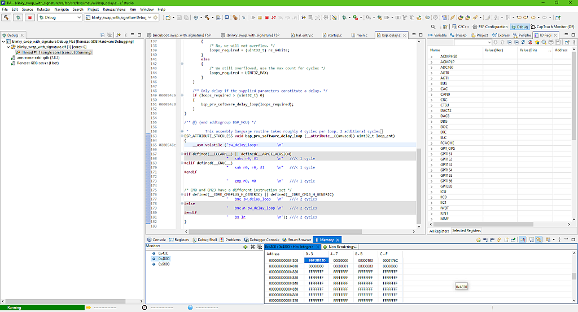This screenshot has height=312, width=578.
Task: Switch to the Selected Registers tab
Action: tap(466, 231)
